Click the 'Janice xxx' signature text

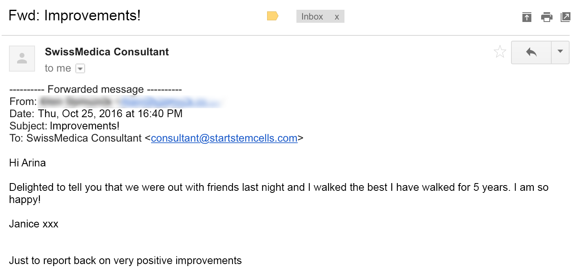click(x=34, y=224)
